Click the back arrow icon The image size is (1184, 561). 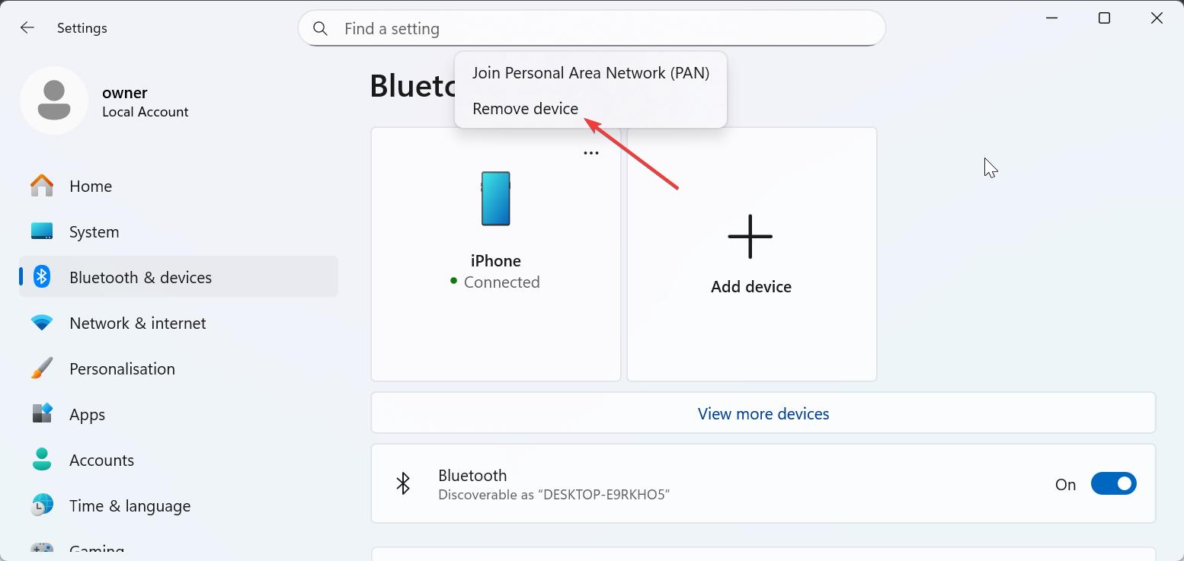27,28
